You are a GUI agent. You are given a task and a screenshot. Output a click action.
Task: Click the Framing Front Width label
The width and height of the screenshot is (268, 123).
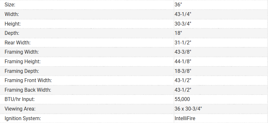pos(28,80)
